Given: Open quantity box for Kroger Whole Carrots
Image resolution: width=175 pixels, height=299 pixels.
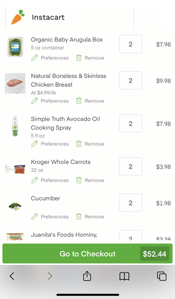Looking at the screenshot, I should pos(131,166).
